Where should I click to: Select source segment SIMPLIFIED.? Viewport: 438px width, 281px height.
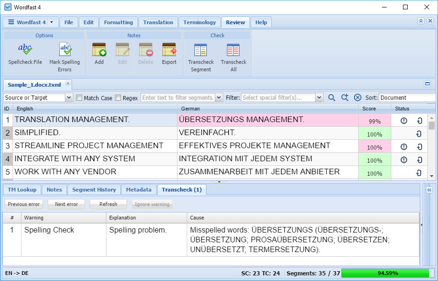(95, 133)
